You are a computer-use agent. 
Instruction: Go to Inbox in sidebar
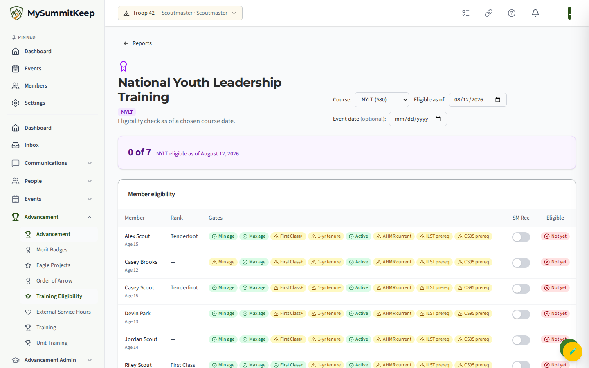[x=52, y=145]
